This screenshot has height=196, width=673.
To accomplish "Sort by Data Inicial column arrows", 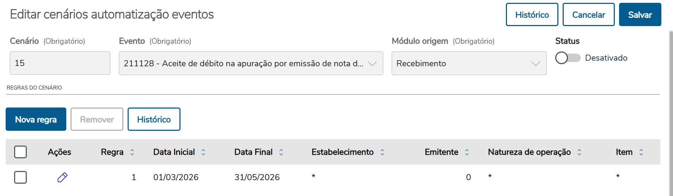I will tap(203, 152).
